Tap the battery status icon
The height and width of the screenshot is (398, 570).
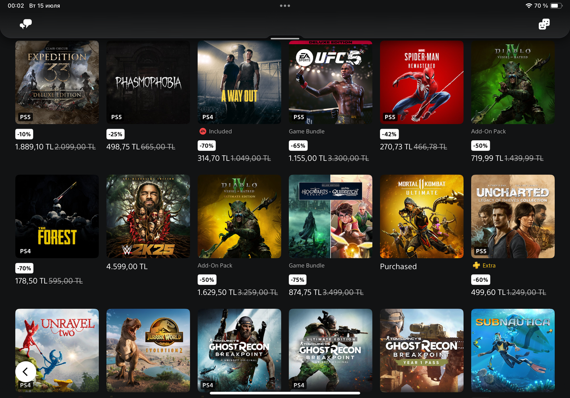click(x=557, y=6)
